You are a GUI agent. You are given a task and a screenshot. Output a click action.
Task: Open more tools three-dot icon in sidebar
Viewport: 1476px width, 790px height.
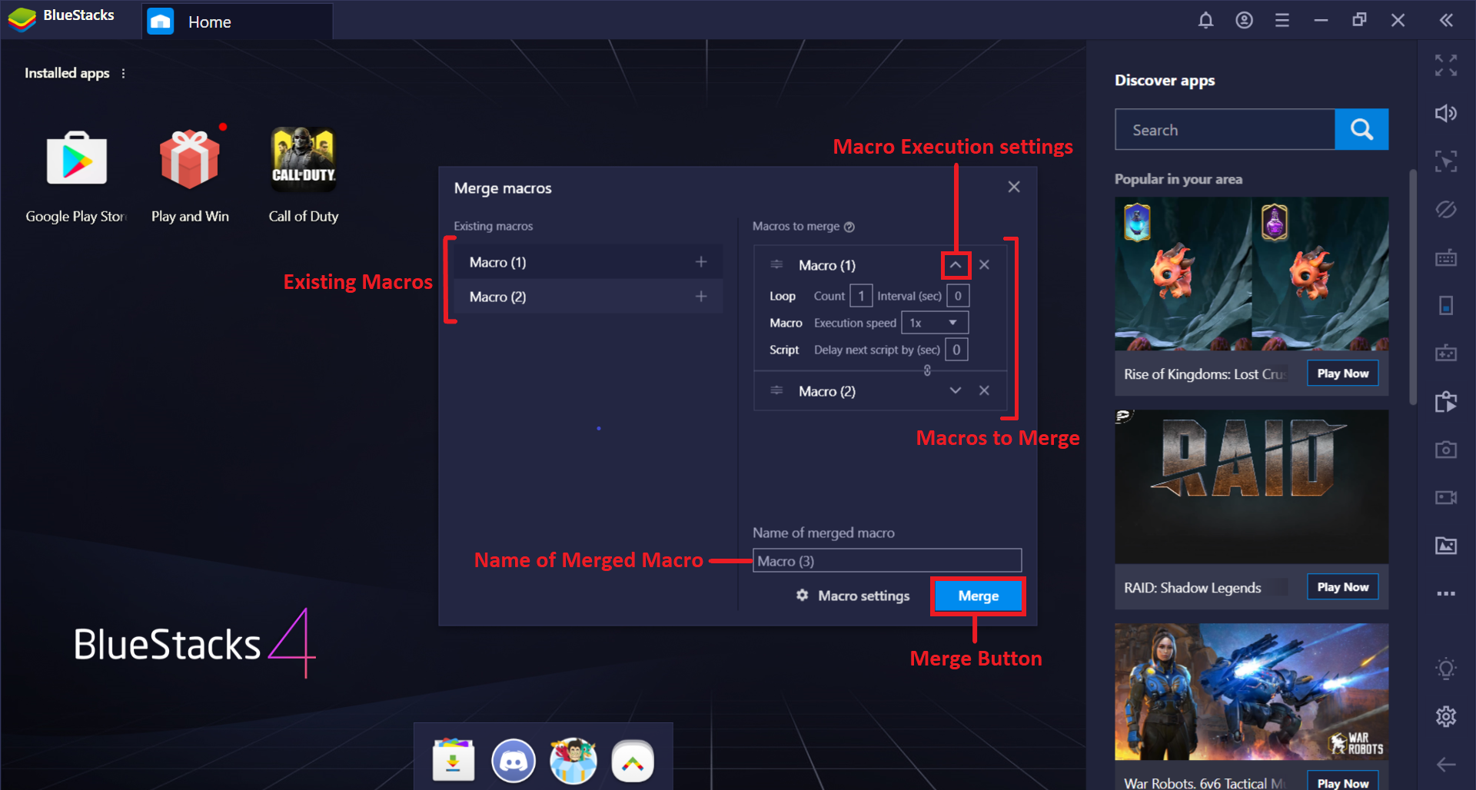(1446, 593)
